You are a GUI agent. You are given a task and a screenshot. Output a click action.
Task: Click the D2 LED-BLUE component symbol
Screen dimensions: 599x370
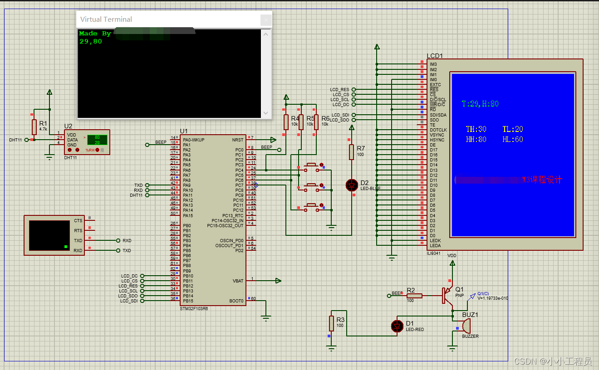(x=352, y=185)
